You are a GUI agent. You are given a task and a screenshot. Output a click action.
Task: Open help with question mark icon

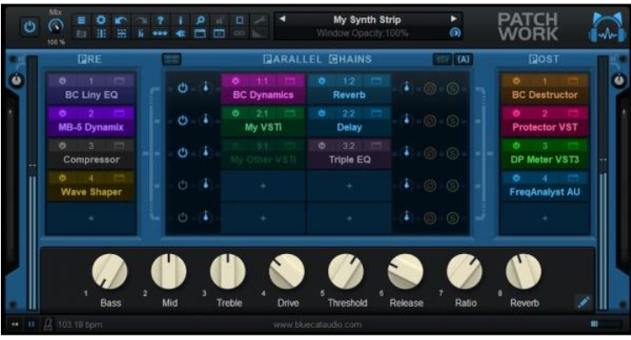tap(160, 20)
